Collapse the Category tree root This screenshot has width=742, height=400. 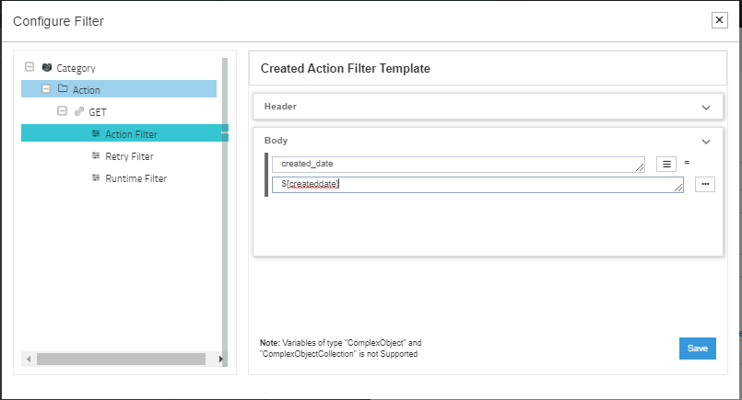coord(29,66)
